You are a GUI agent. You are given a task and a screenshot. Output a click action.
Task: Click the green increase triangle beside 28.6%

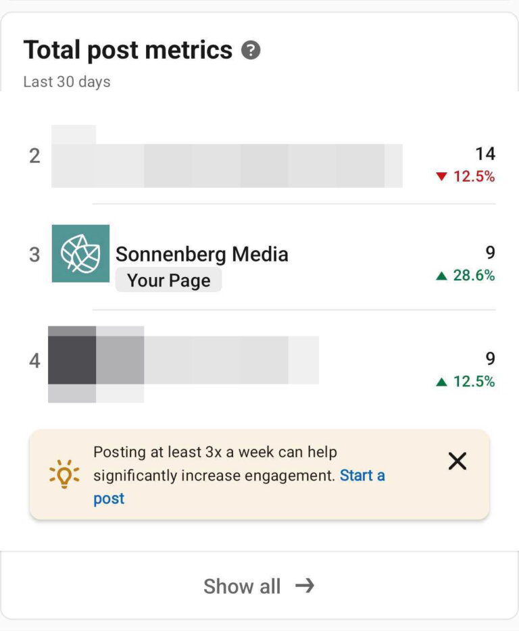click(x=443, y=276)
